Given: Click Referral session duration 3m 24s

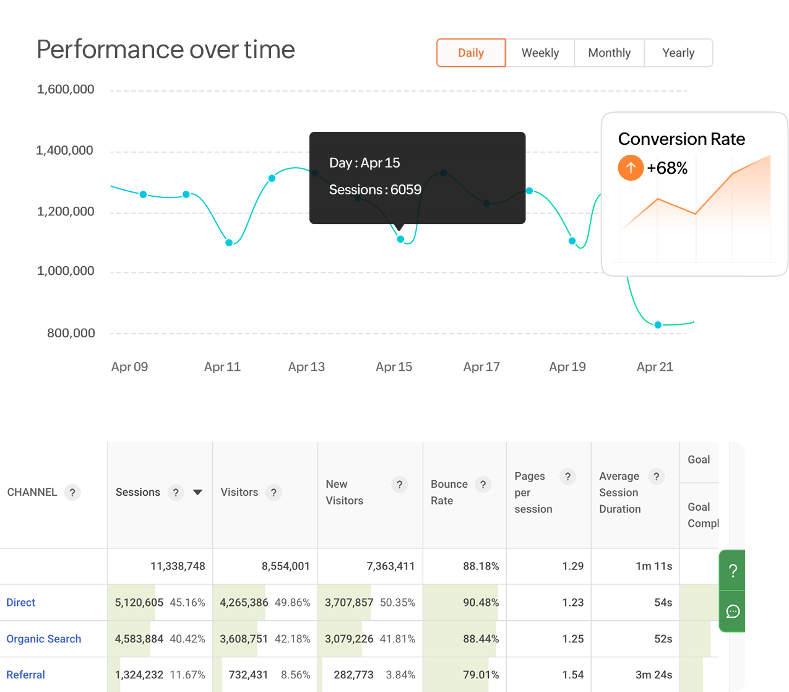Looking at the screenshot, I should [x=653, y=675].
